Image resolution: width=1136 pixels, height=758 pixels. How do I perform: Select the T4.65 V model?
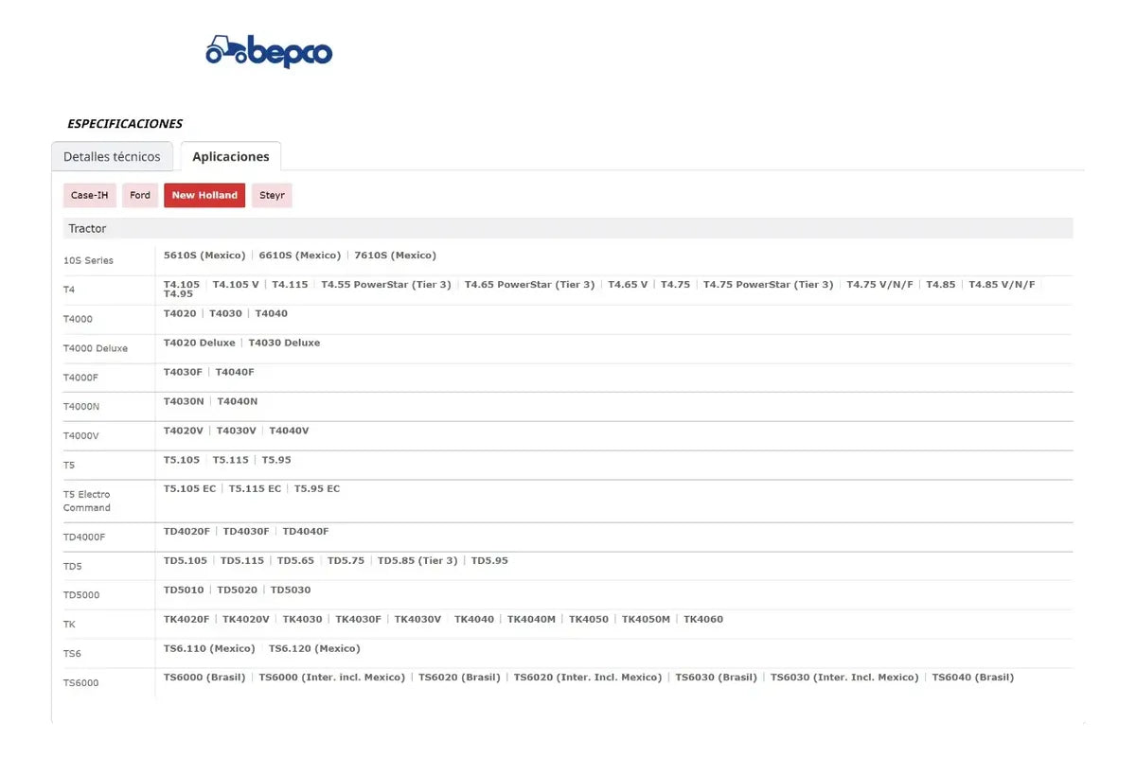point(628,285)
